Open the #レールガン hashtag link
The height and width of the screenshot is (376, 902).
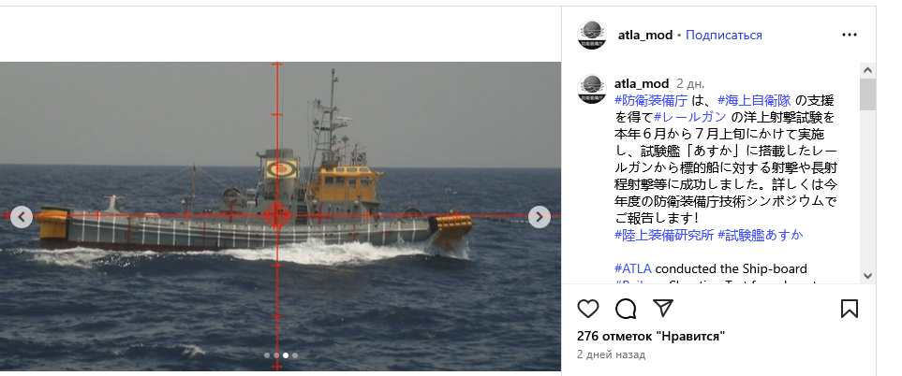690,117
